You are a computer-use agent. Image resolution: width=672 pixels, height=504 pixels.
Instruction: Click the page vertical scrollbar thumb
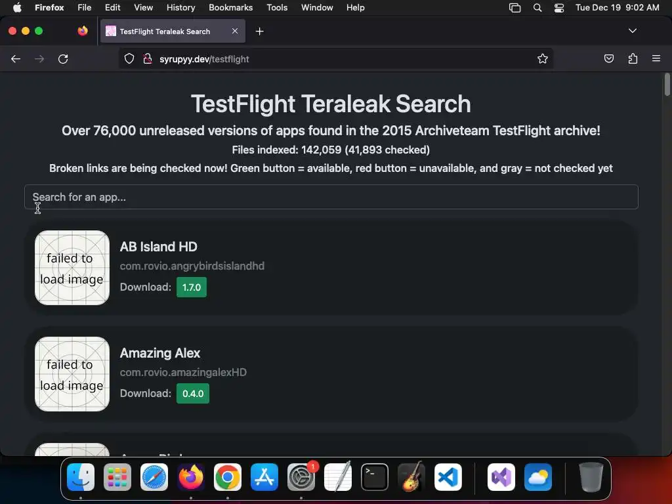[x=667, y=85]
